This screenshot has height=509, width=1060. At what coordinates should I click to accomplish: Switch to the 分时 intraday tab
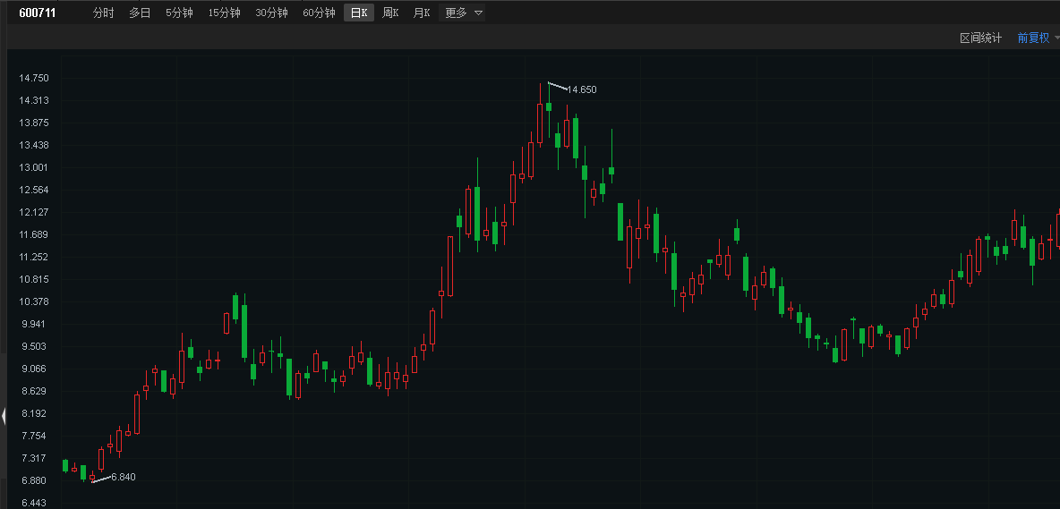[104, 13]
